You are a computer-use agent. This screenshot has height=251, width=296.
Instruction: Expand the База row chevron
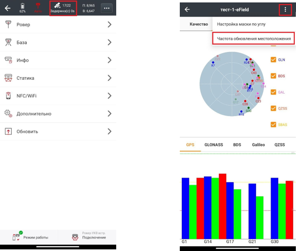[x=109, y=42]
